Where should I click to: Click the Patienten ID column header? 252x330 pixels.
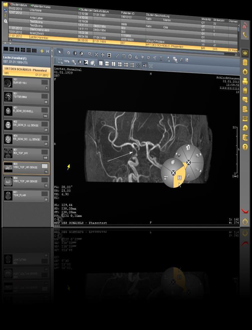128,13
